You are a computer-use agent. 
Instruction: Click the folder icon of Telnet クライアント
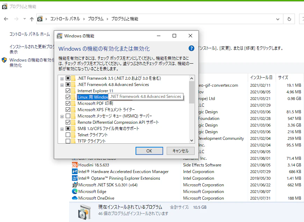click(x=73, y=135)
